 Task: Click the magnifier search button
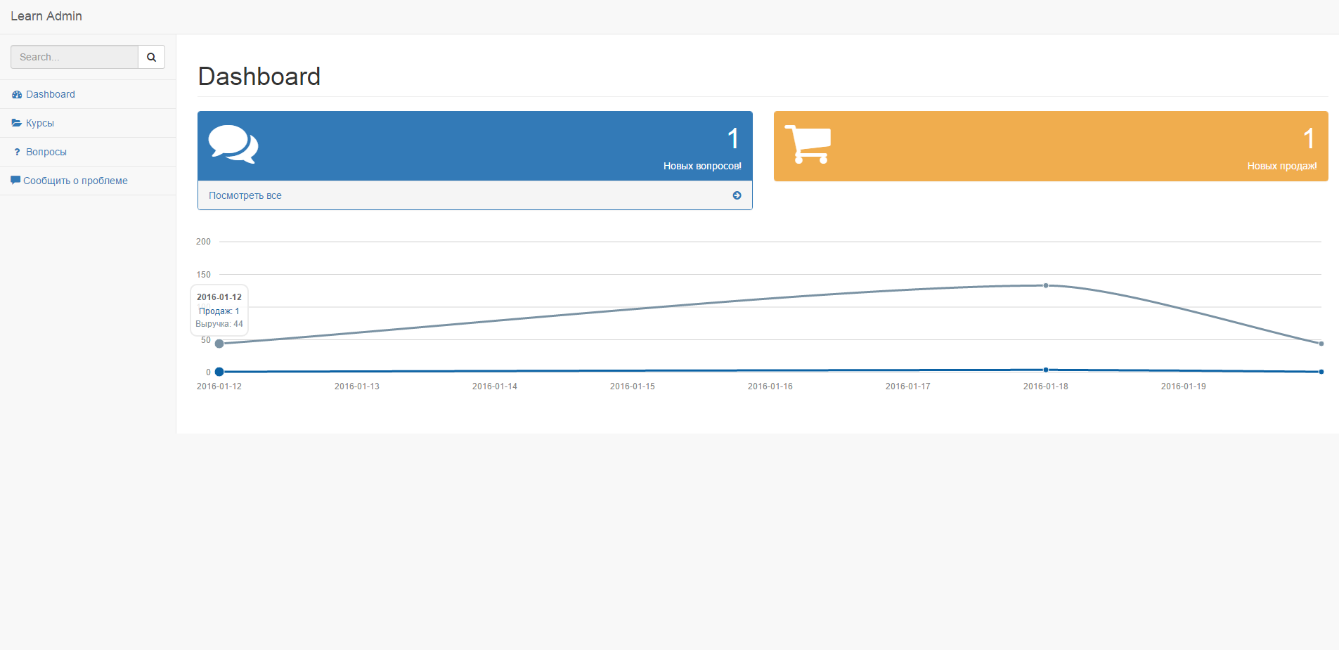tap(151, 57)
